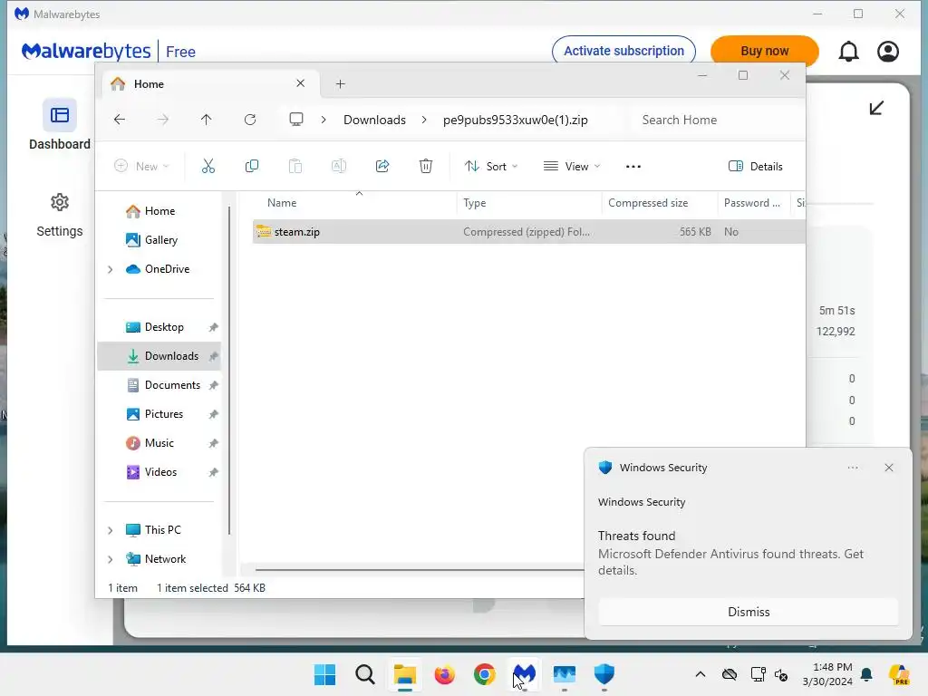Open Windows Security notification options ellipsis
The image size is (928, 696).
[853, 468]
